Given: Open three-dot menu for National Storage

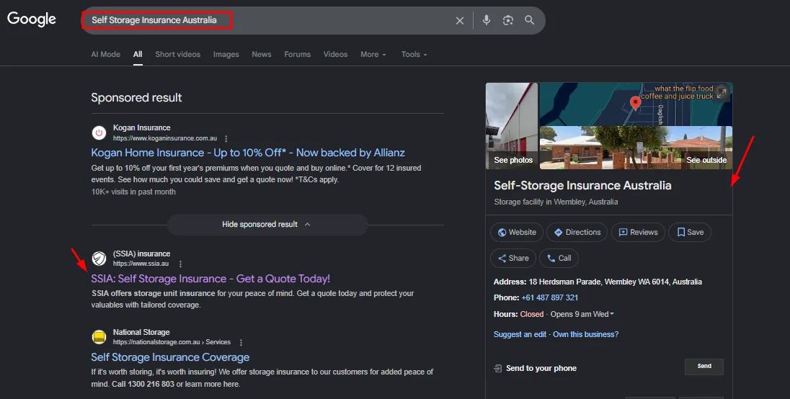Looking at the screenshot, I should click(x=241, y=343).
